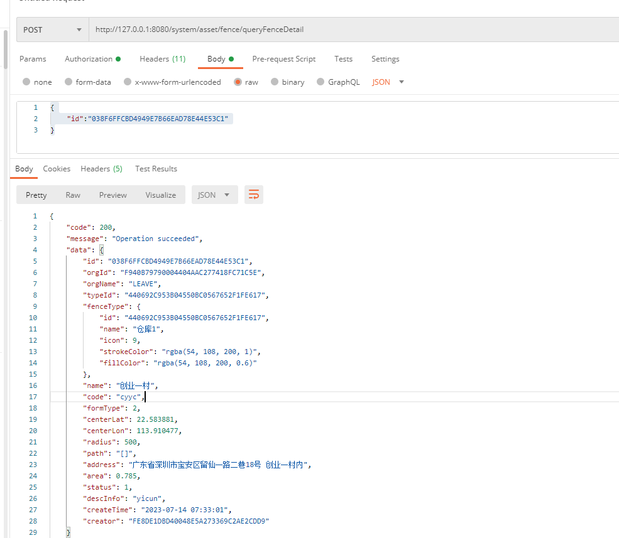Switch response view to Raw
The width and height of the screenshot is (619, 538).
click(73, 195)
